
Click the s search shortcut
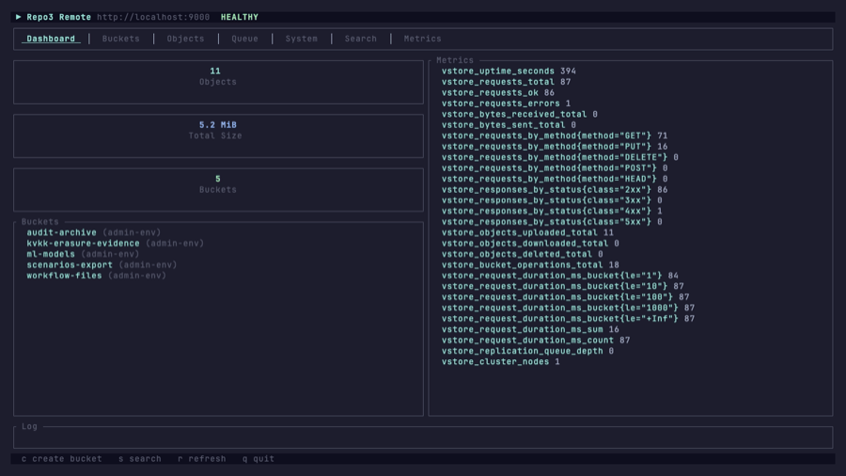[x=140, y=459]
